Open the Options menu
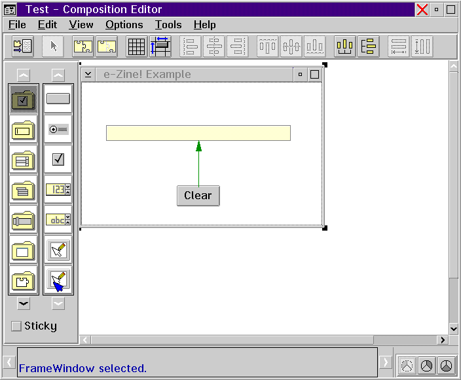 [124, 25]
